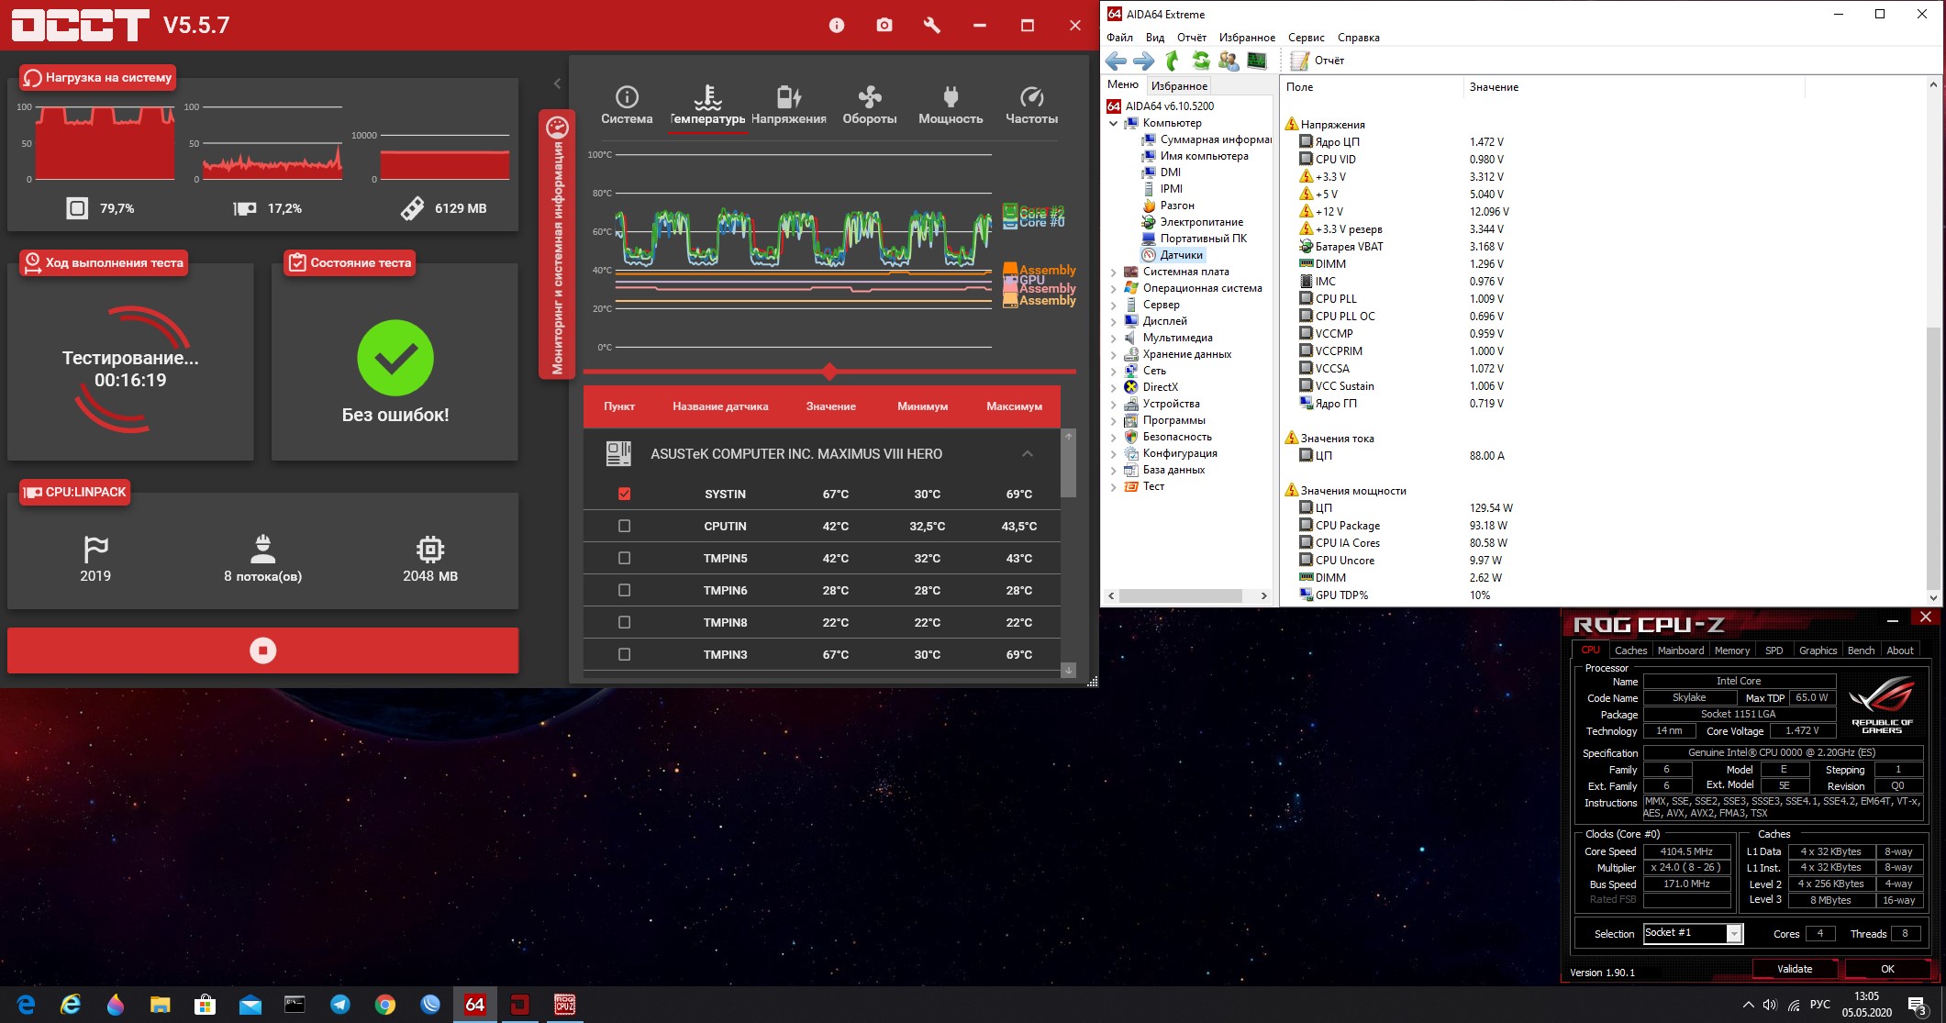Open the Socket #1 selection dropdown
The height and width of the screenshot is (1023, 1946).
coord(1733,934)
